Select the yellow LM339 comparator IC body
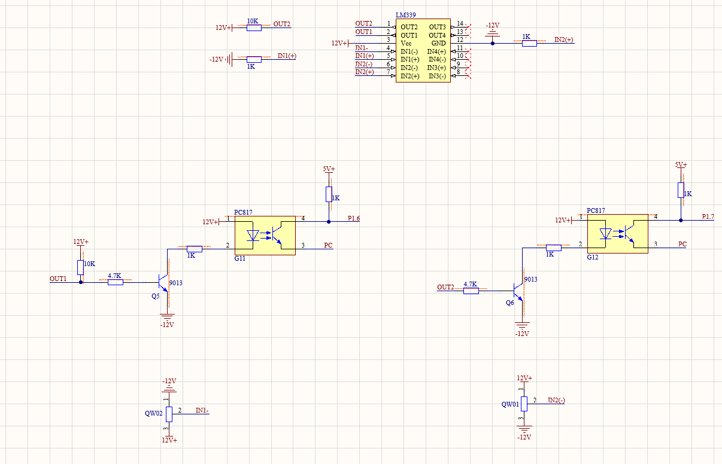The image size is (722, 464). [423, 50]
